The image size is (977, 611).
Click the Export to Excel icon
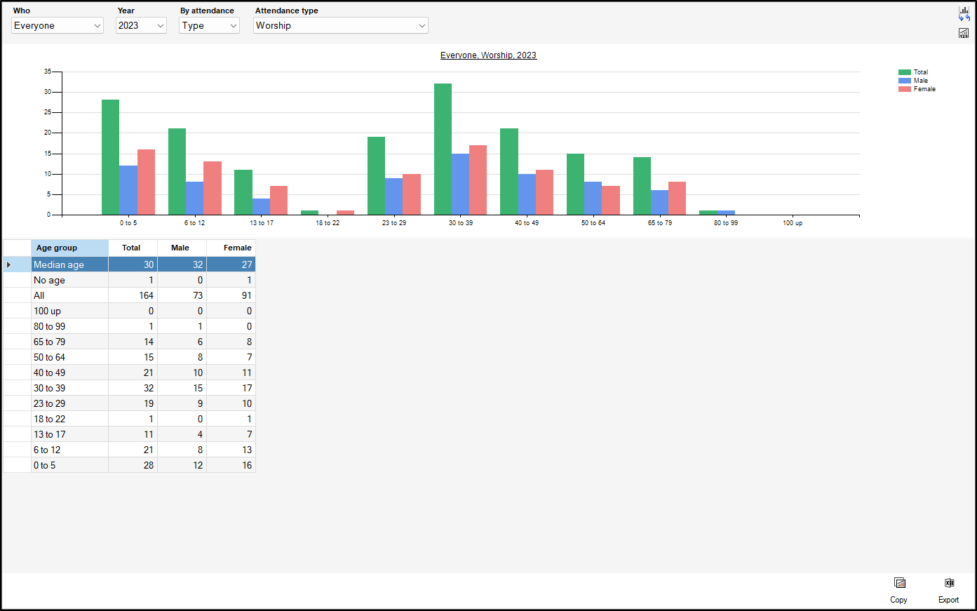click(x=949, y=583)
